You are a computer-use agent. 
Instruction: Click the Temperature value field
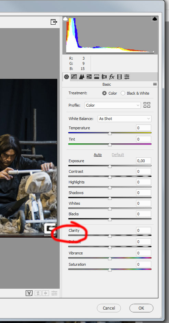(144, 128)
